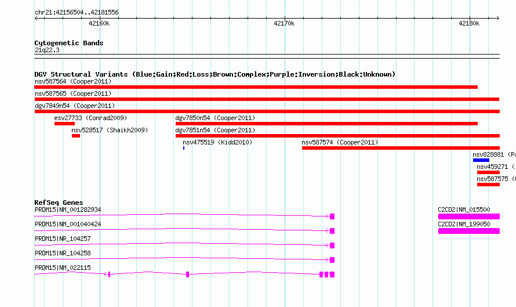Screen dimensions: 516x307
Task: Click the blue nsv828881 gain bar
Action: [481, 160]
